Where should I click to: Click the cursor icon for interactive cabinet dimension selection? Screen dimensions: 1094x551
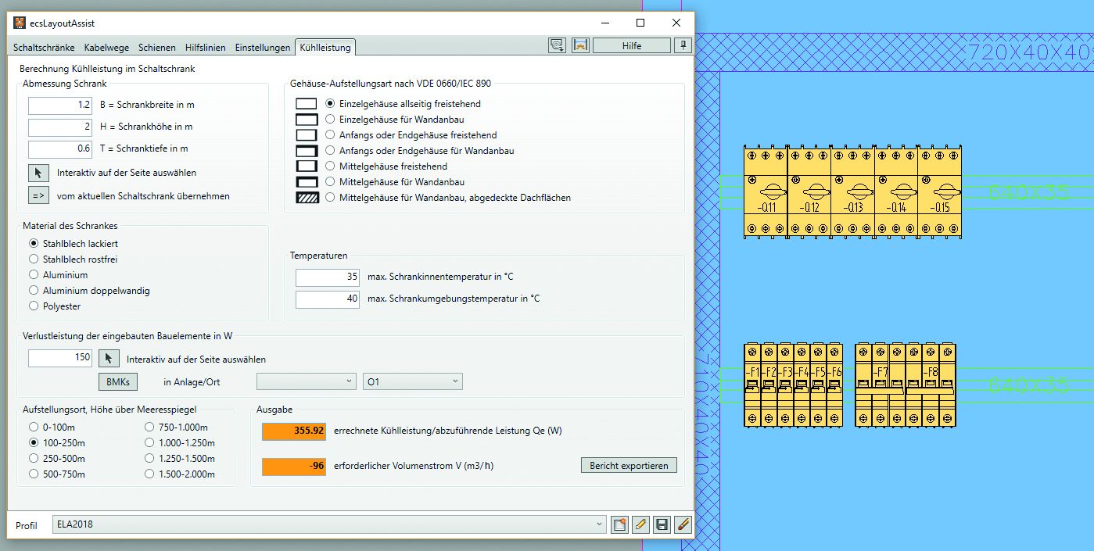pyautogui.click(x=38, y=173)
